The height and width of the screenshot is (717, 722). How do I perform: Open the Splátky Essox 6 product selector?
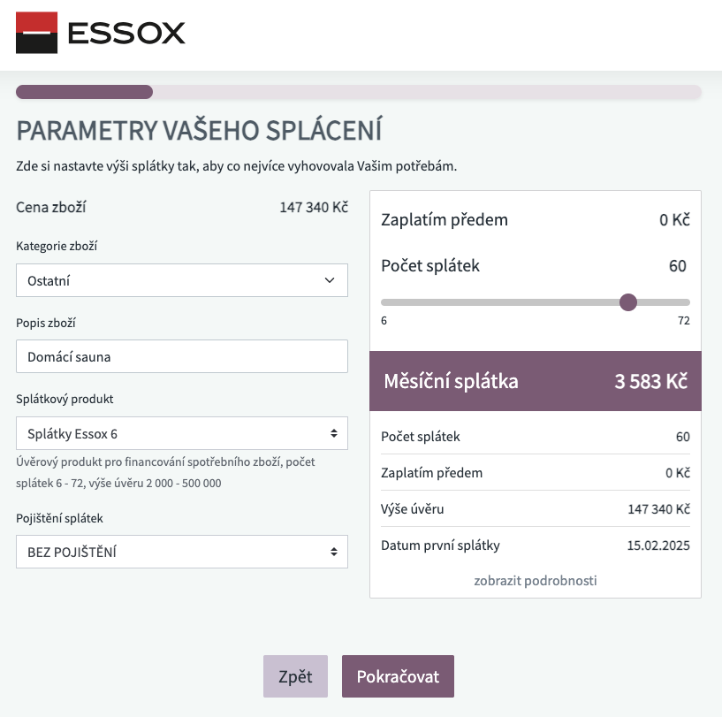182,433
